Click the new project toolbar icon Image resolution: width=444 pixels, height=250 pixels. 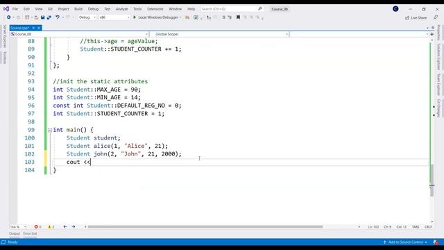point(27,17)
